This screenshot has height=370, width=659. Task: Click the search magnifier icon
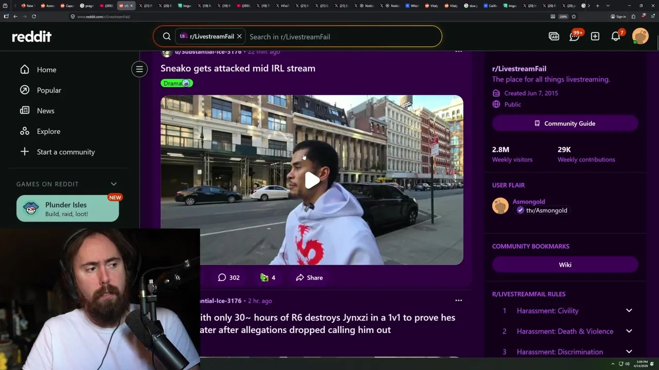coord(167,36)
